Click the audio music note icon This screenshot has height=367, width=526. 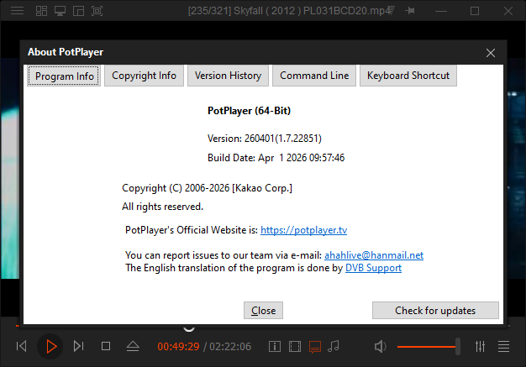334,346
